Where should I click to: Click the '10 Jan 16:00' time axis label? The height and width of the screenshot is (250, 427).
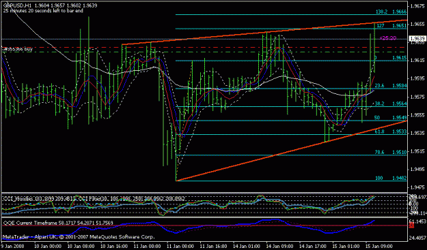[114, 246]
